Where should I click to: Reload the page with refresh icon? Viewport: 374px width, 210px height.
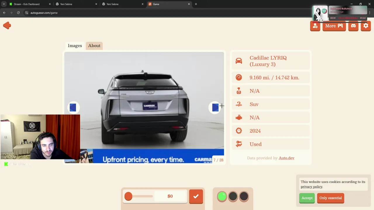[x=18, y=13]
